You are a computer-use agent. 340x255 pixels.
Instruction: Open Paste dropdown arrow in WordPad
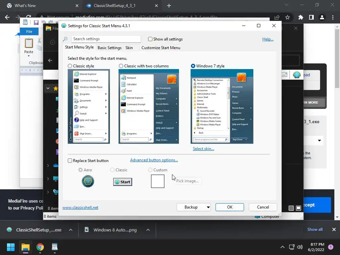[x=29, y=56]
